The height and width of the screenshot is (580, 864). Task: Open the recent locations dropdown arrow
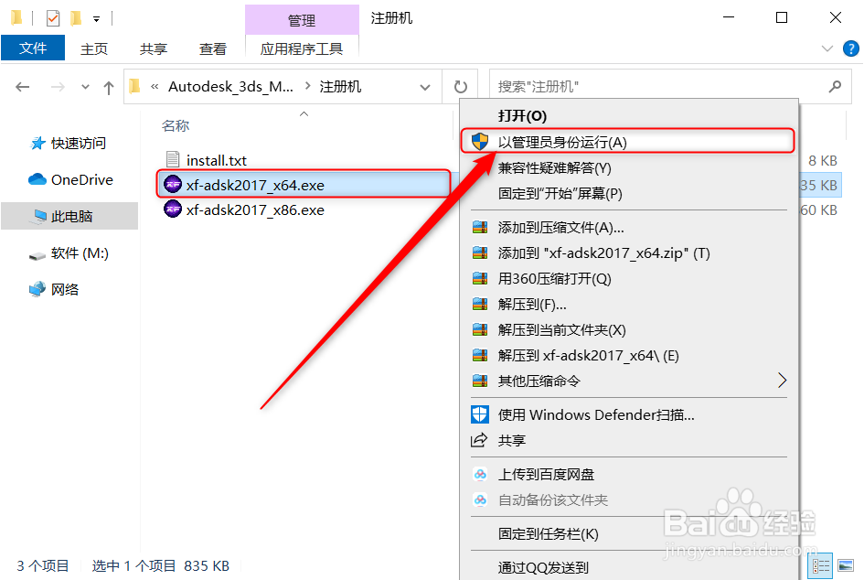[x=85, y=87]
